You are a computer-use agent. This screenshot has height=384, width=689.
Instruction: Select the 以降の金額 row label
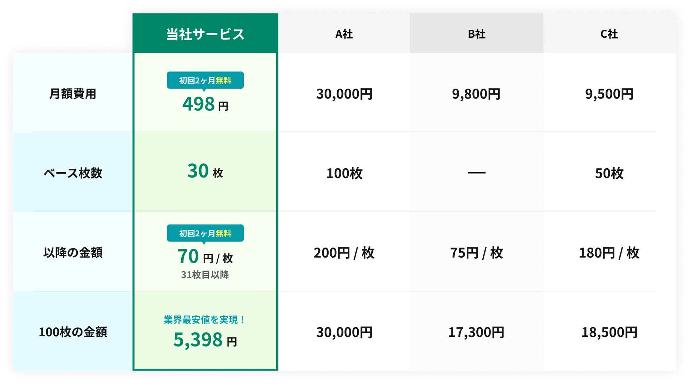[x=72, y=253]
